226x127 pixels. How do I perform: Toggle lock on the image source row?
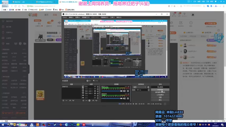[98, 87]
